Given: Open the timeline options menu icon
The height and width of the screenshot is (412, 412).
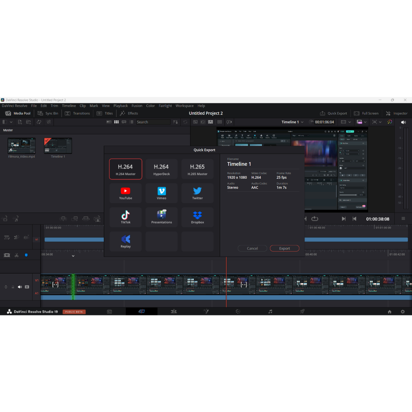Looking at the screenshot, I should [x=403, y=218].
